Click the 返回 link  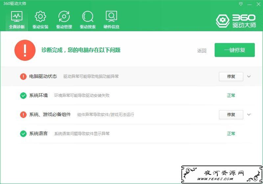tap(202, 51)
